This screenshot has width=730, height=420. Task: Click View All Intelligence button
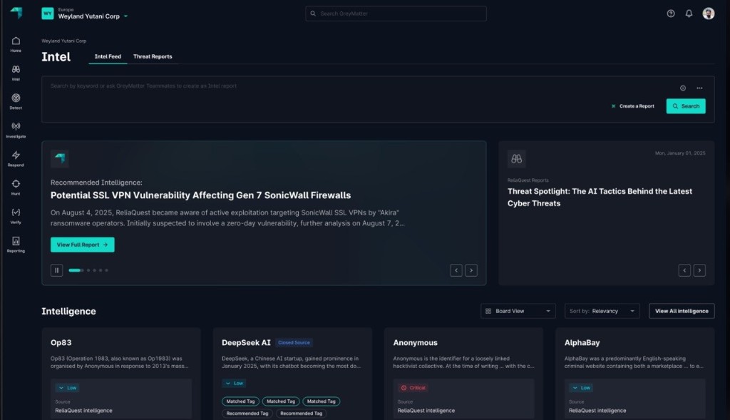(x=682, y=311)
